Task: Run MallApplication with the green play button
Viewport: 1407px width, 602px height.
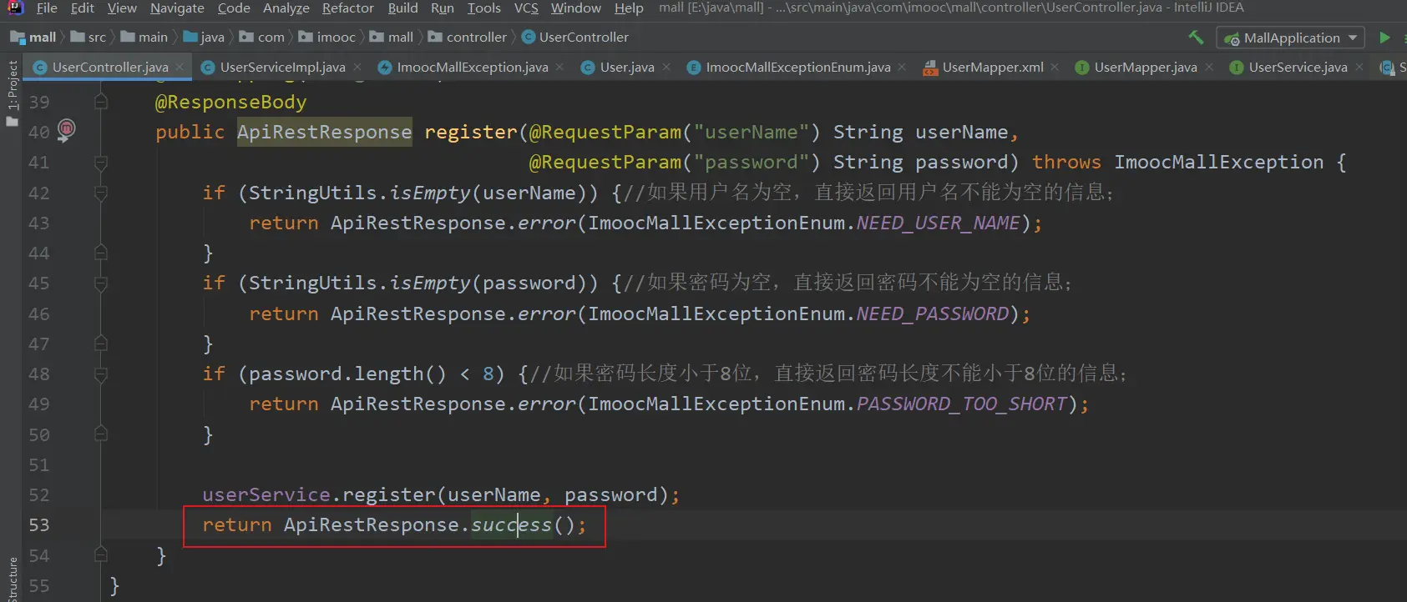Action: (1384, 38)
